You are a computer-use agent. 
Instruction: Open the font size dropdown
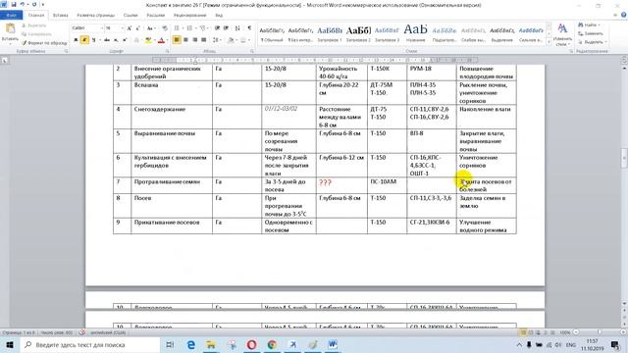[x=122, y=28]
